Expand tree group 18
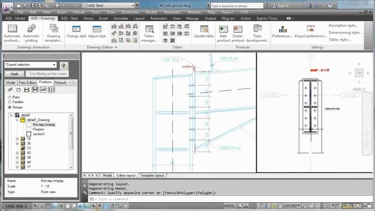Image resolution: width=375 pixels, height=211 pixels. [17, 139]
